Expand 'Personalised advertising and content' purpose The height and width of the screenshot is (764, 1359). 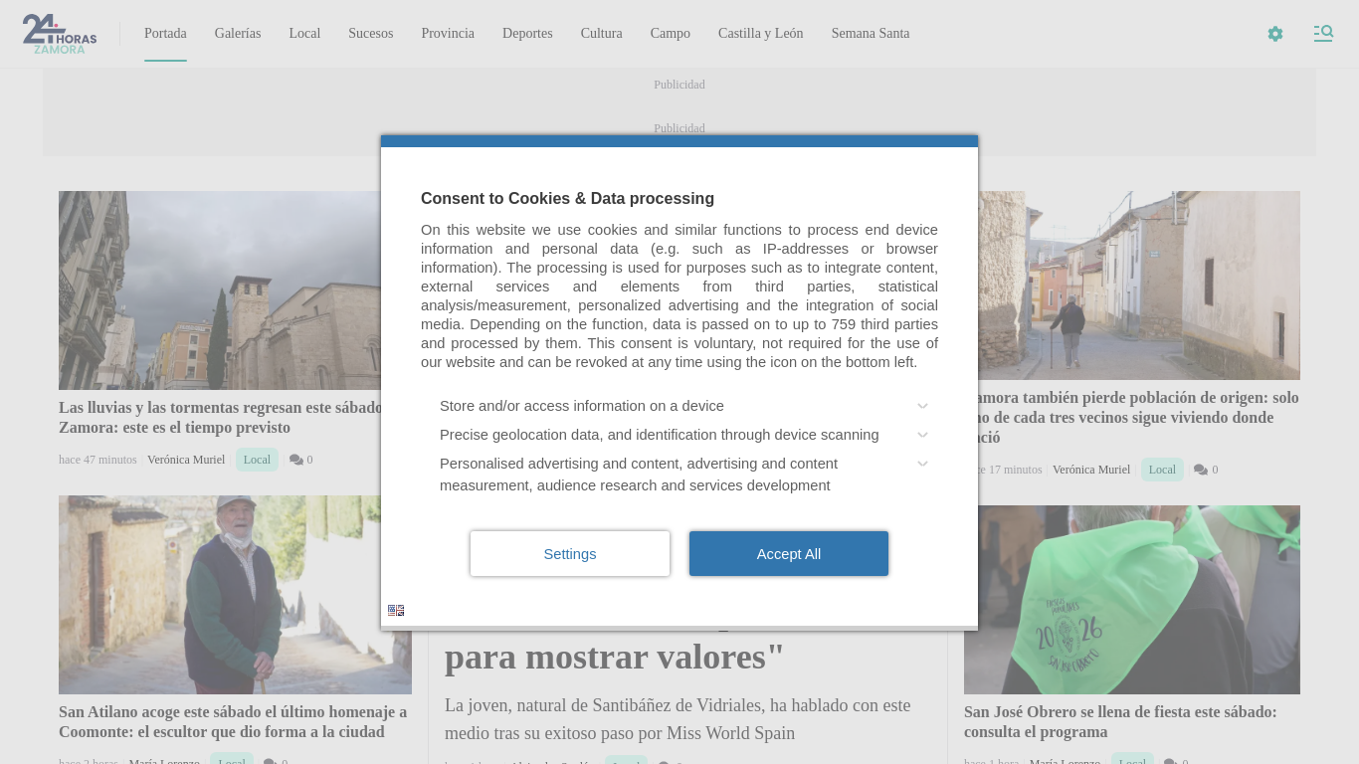click(683, 475)
